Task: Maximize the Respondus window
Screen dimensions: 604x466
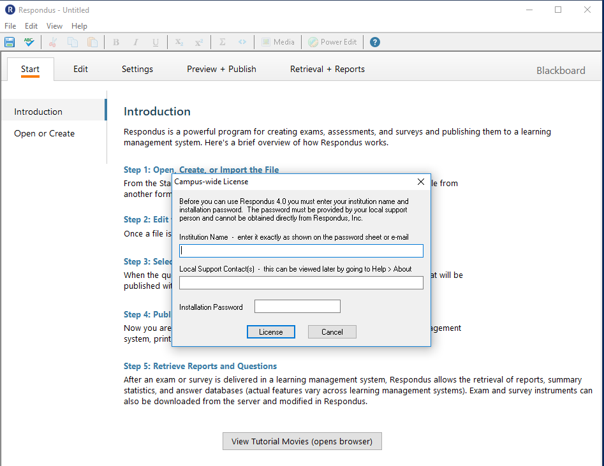Action: point(558,10)
